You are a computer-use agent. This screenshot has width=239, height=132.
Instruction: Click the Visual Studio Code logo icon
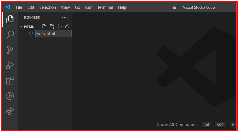coord(8,7)
